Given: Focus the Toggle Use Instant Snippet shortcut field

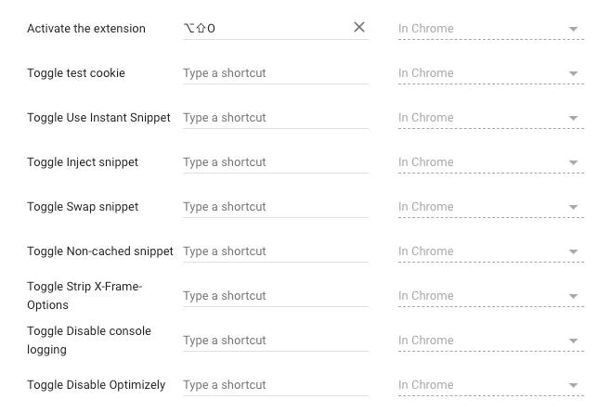Looking at the screenshot, I should pos(276,118).
